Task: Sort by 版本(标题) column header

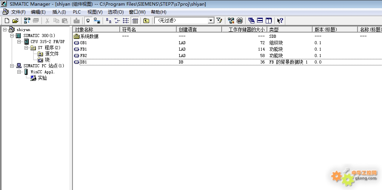Action: point(335,29)
